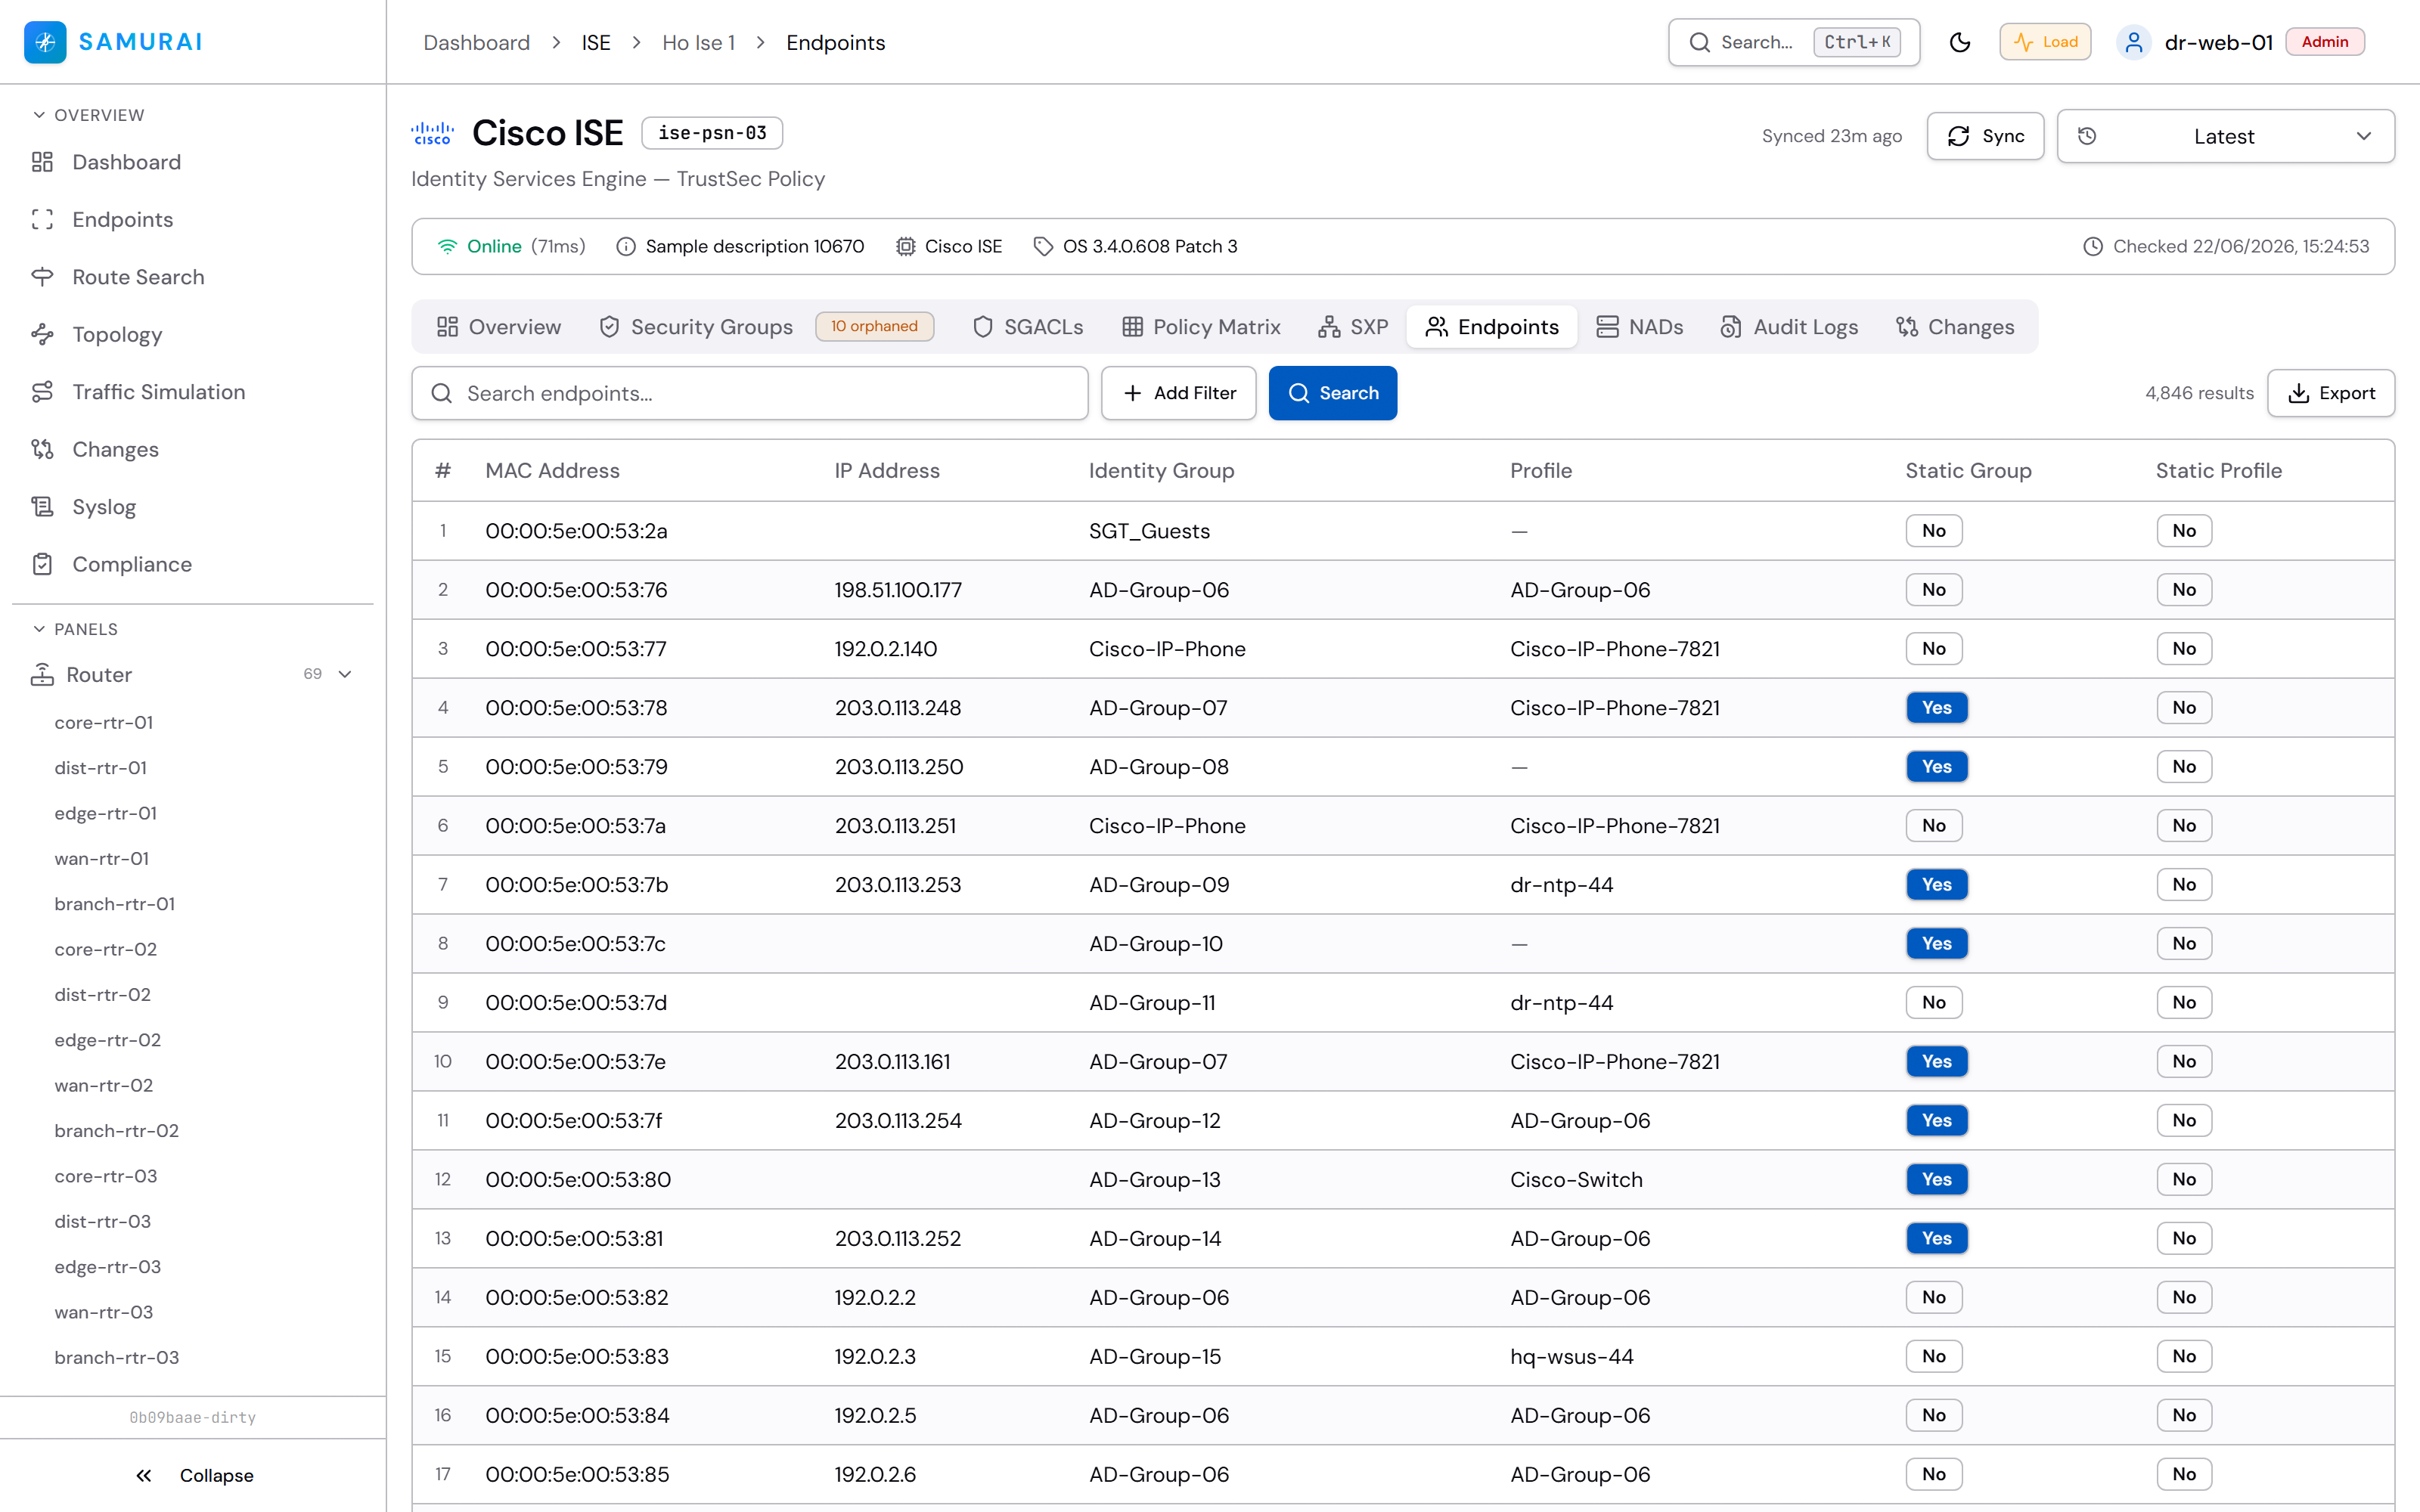Click the Sync button
This screenshot has width=2420, height=1512.
(1985, 136)
